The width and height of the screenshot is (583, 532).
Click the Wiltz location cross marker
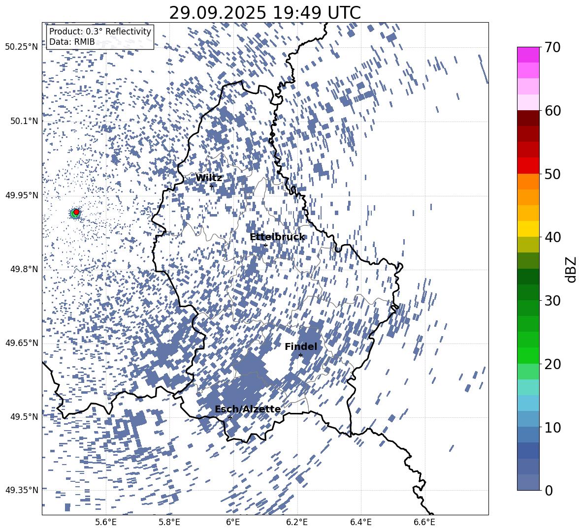point(212,186)
